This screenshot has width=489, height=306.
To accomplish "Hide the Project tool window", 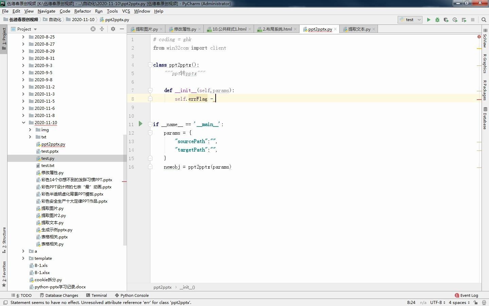I will pos(122,29).
